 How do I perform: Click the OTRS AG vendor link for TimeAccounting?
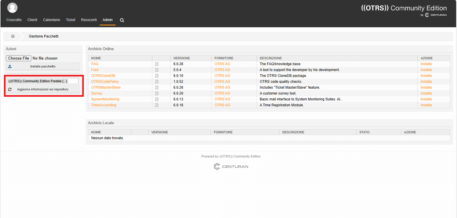pyautogui.click(x=222, y=105)
